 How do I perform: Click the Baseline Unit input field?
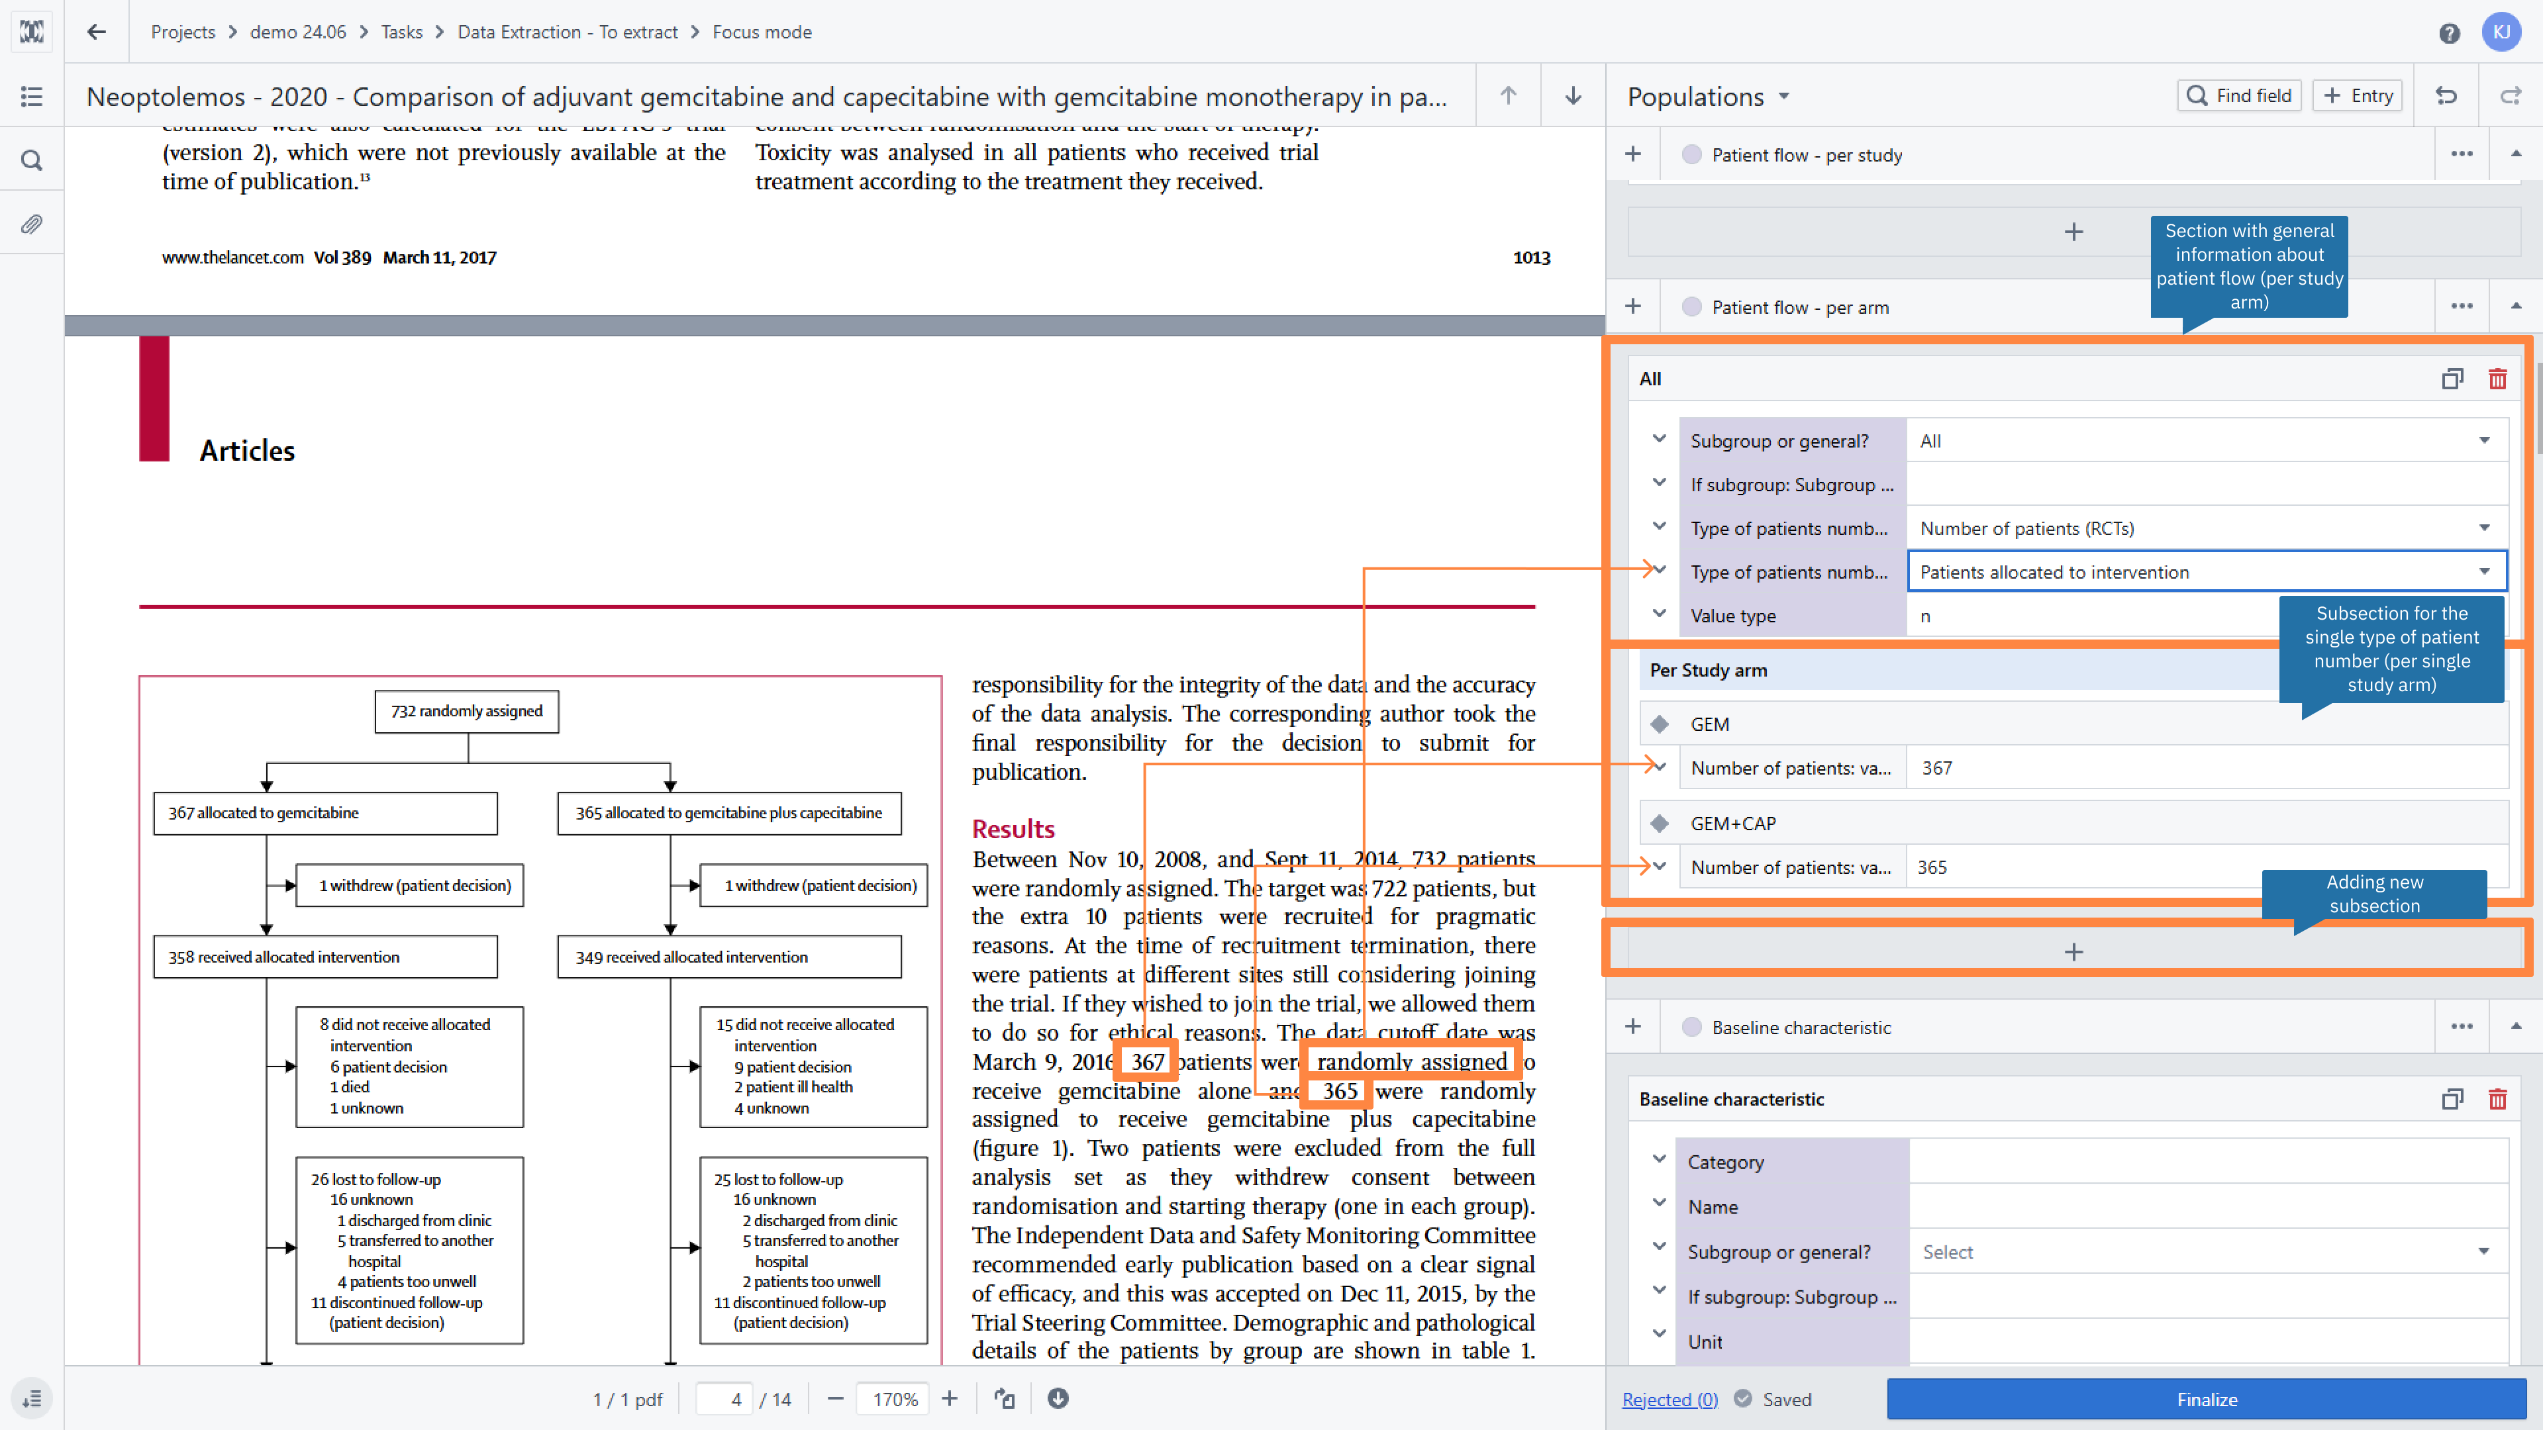tap(2209, 1341)
